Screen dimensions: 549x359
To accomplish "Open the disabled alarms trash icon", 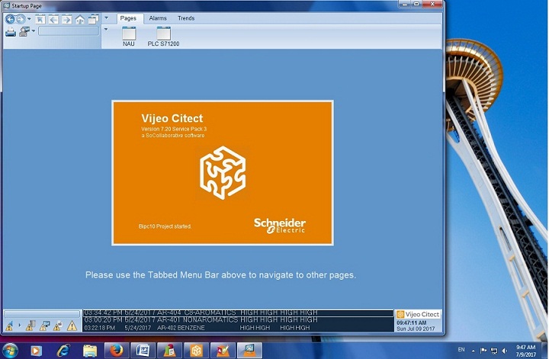I will pyautogui.click(x=30, y=325).
